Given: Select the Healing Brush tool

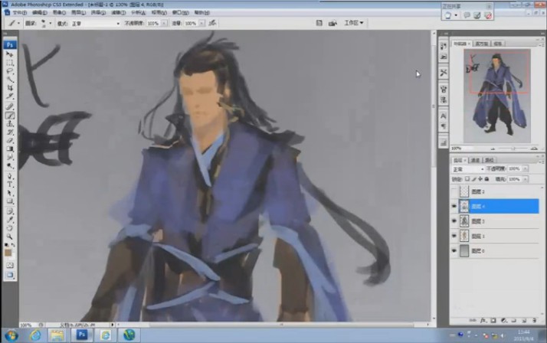Looking at the screenshot, I should 10,106.
